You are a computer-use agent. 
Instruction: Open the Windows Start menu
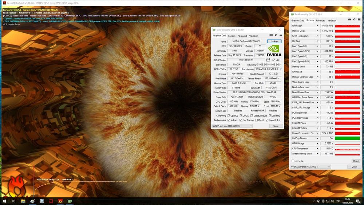point(4,201)
